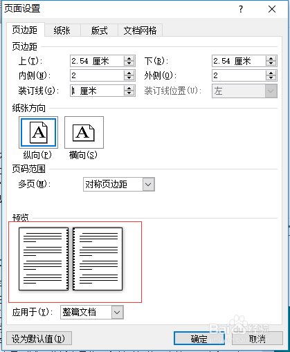Open the 装订线位置(U) dropdown
The width and height of the screenshot is (290, 352).
tap(244, 91)
